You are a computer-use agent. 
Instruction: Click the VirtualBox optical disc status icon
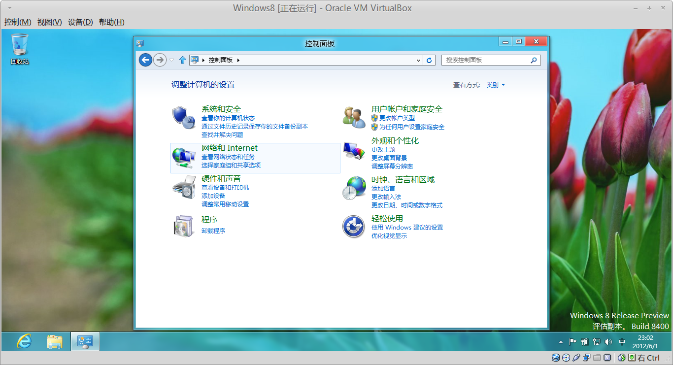[566, 358]
